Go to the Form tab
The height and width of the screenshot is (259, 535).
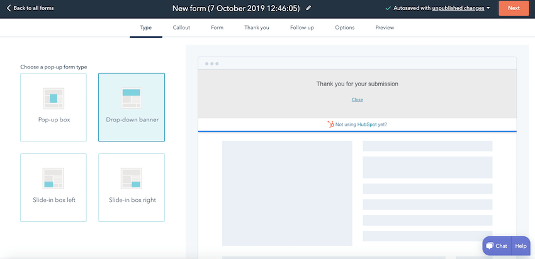pos(217,28)
